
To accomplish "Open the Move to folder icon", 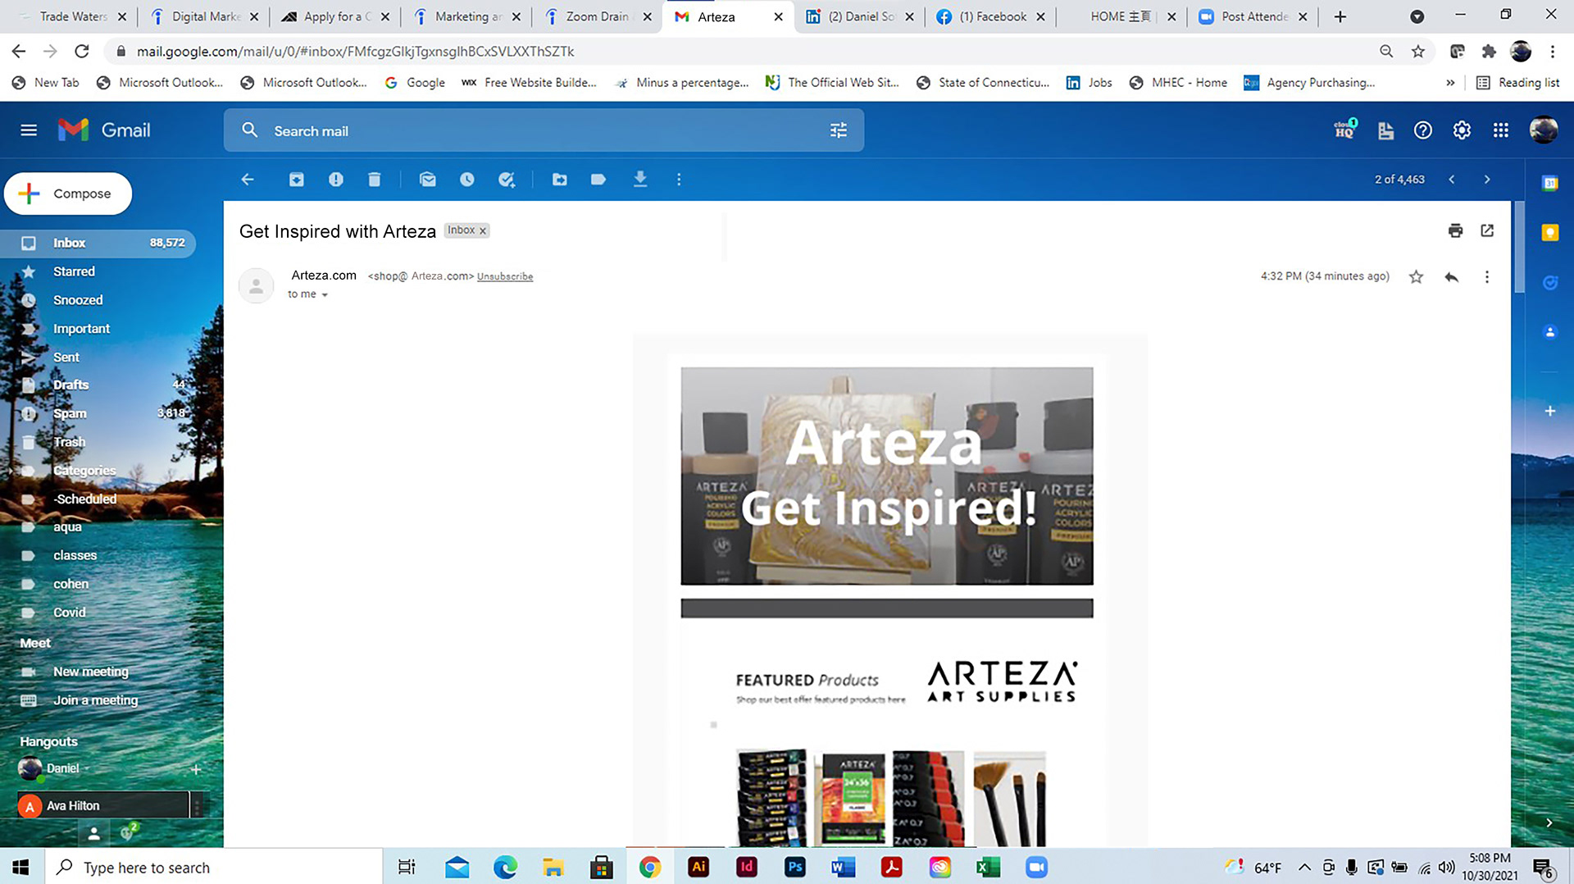I will point(560,179).
